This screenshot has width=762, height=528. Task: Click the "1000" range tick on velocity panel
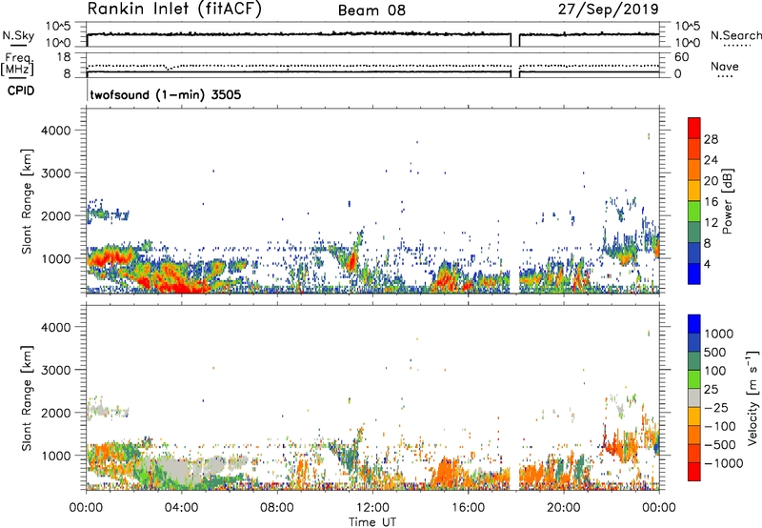(x=56, y=456)
